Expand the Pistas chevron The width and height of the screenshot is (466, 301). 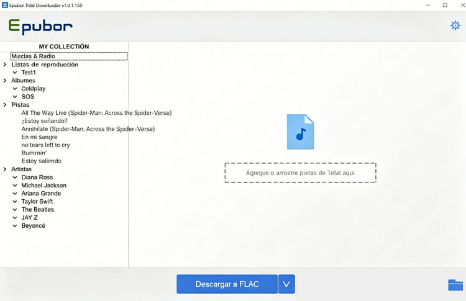pos(5,104)
